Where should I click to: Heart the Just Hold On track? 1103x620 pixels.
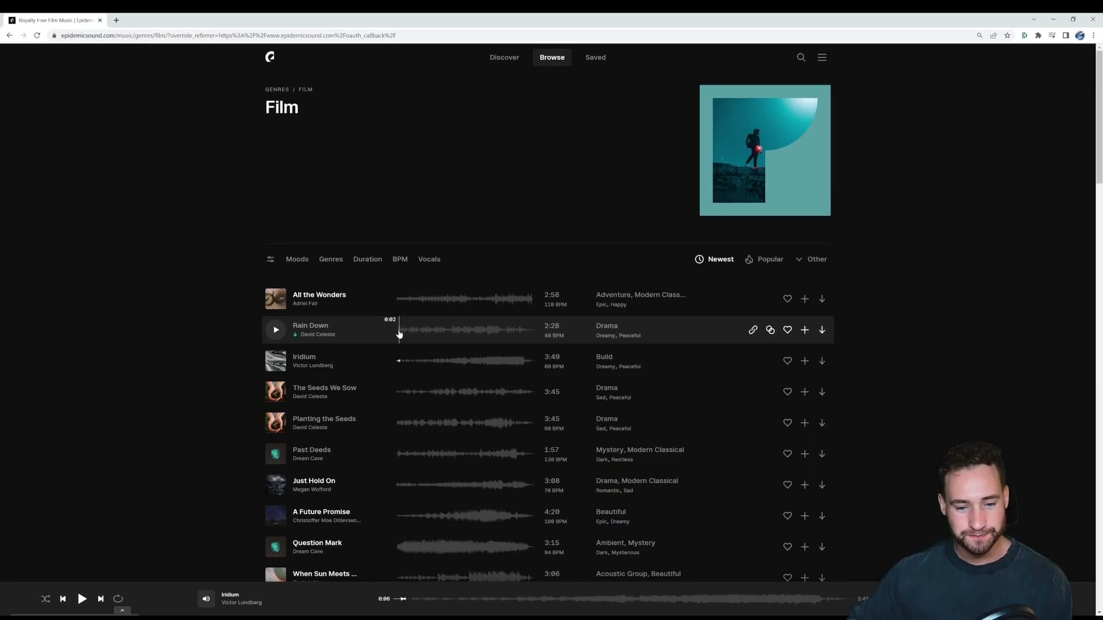(x=788, y=485)
